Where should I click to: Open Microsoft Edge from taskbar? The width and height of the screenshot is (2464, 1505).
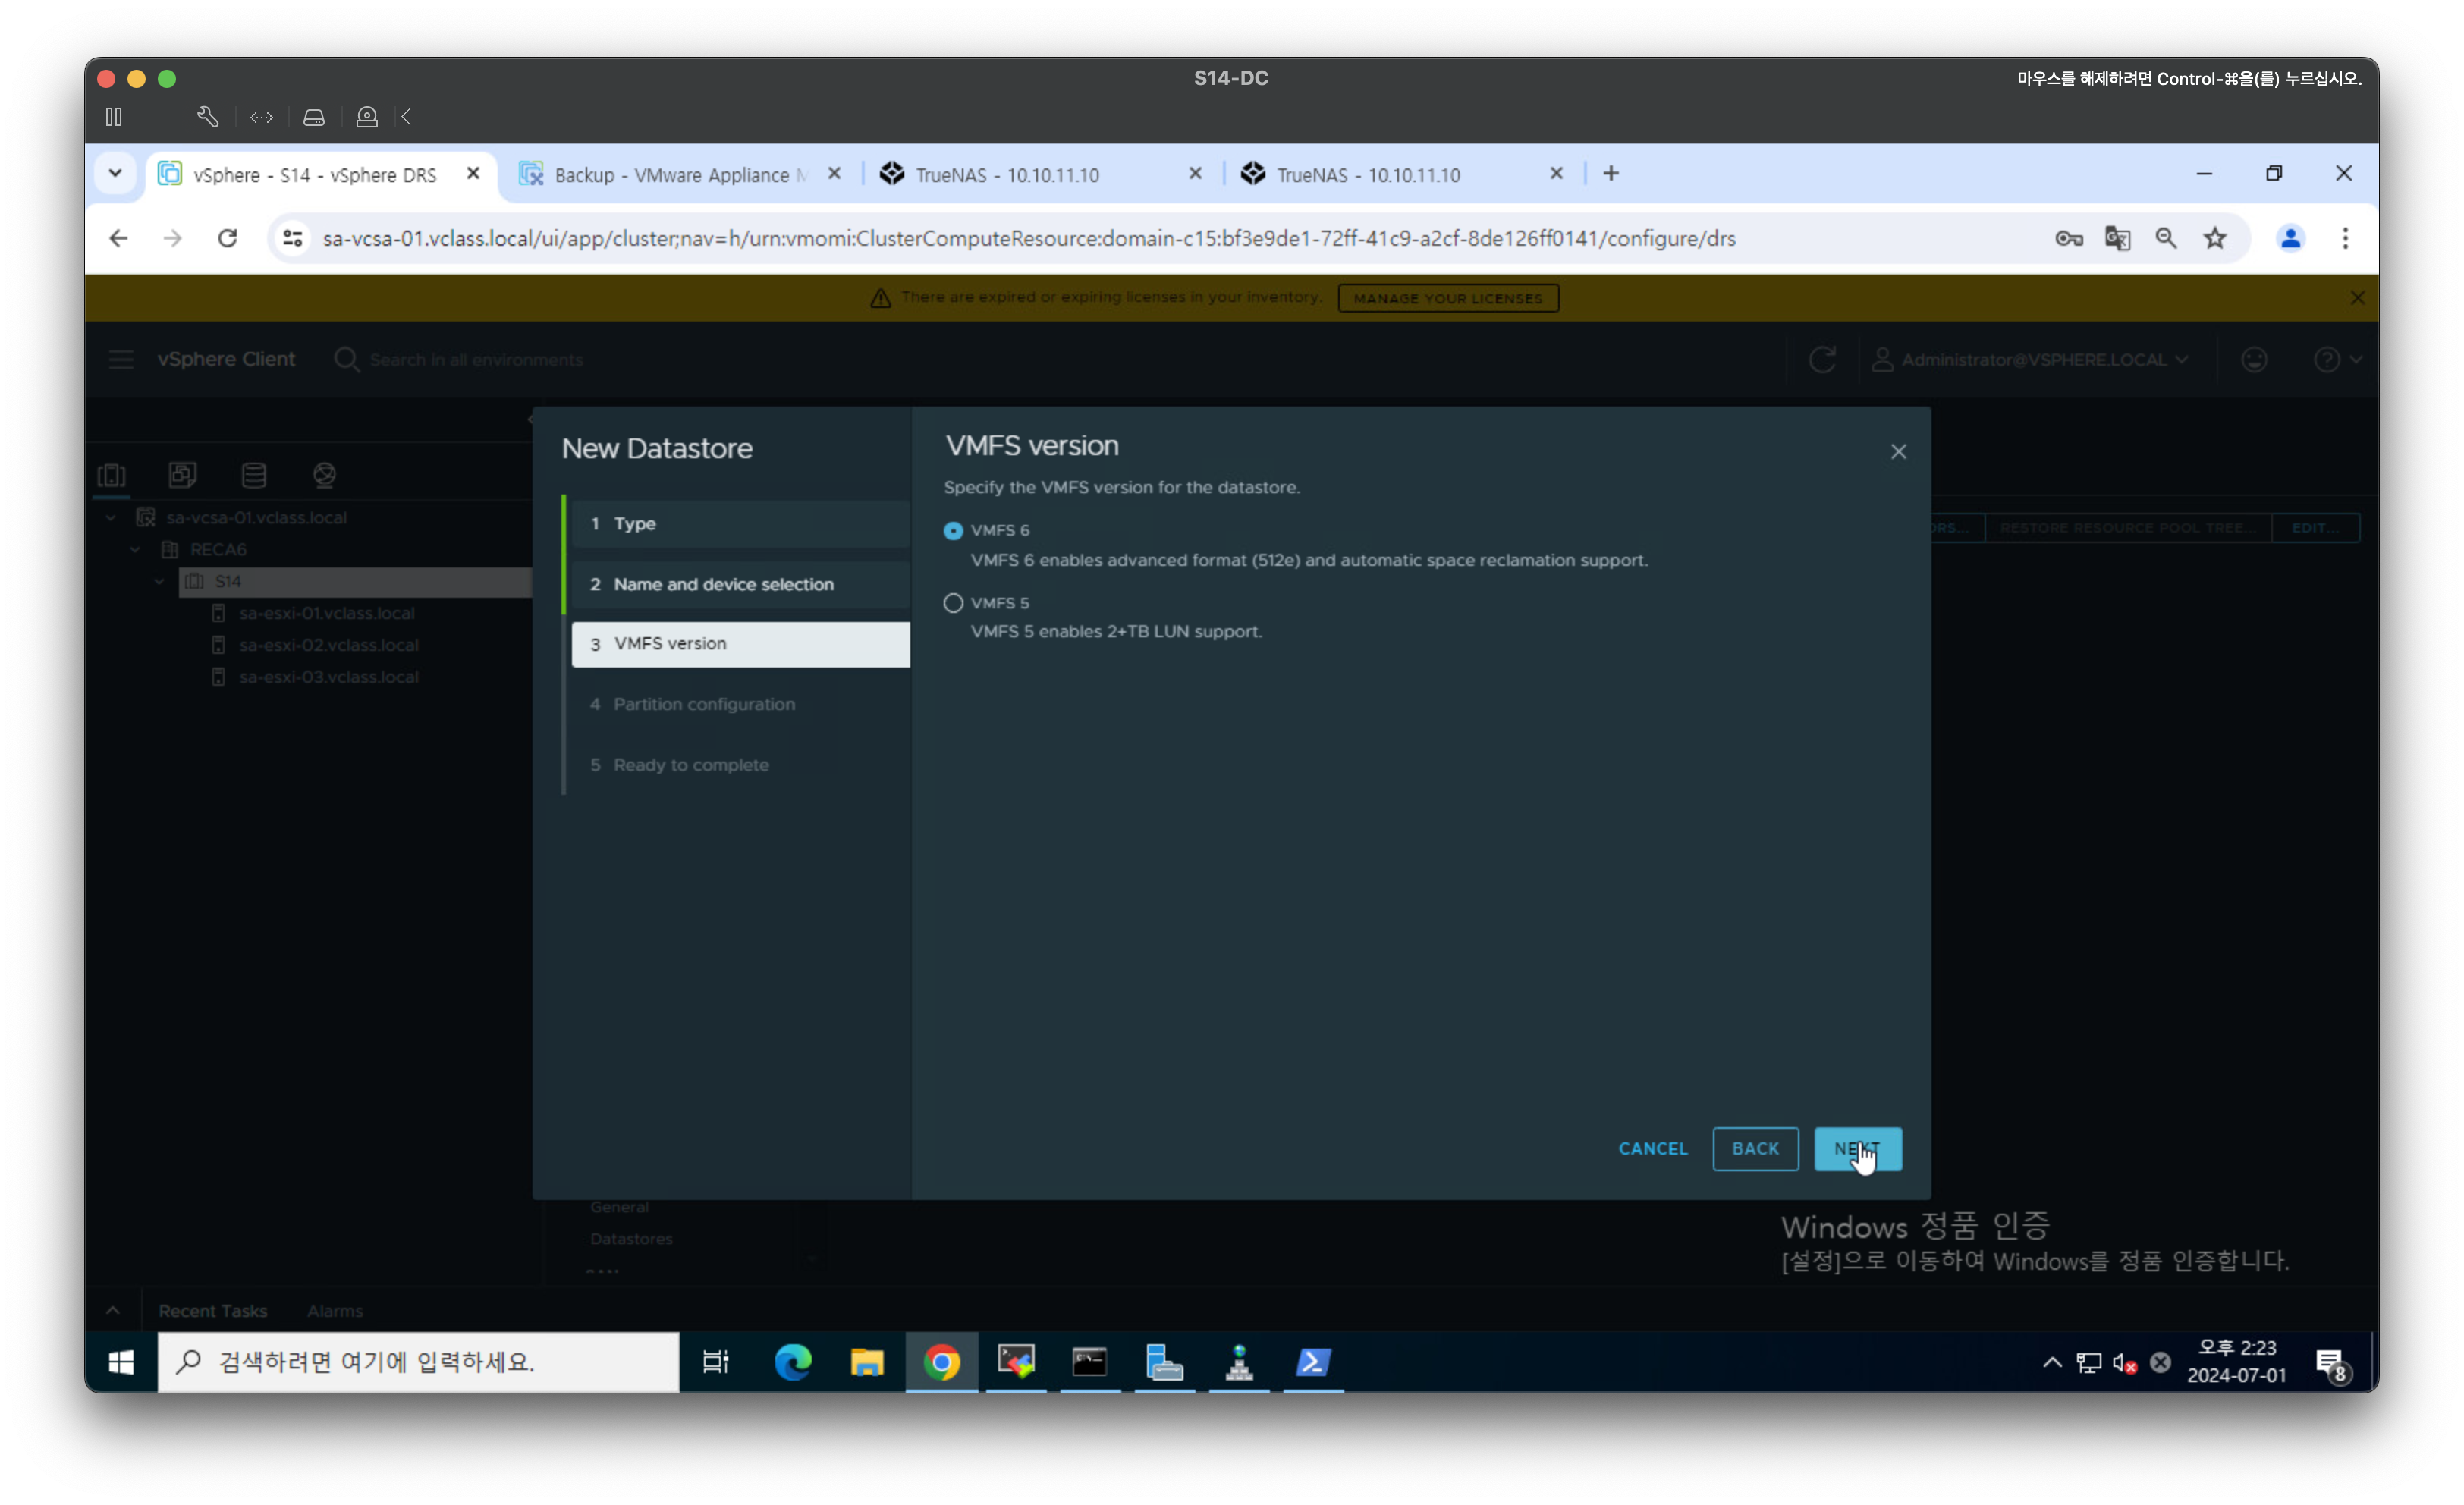tap(793, 1362)
